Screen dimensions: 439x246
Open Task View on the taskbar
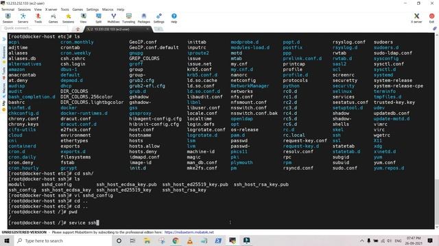132,241
